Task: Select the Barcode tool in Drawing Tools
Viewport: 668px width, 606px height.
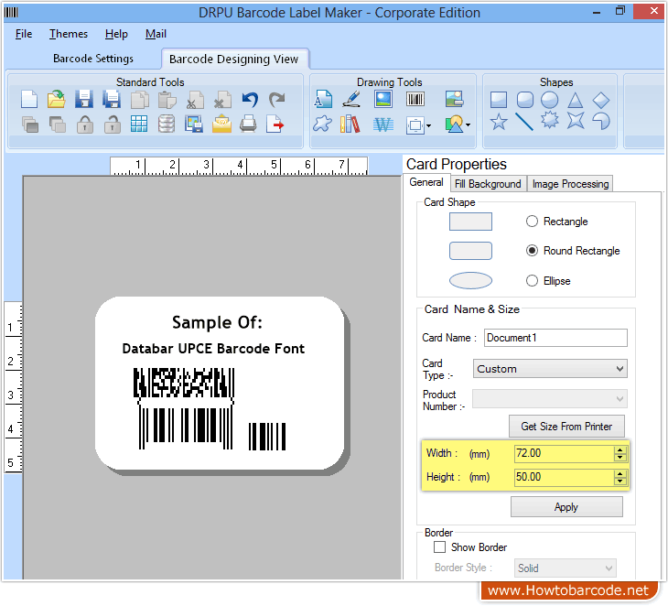Action: click(x=415, y=99)
